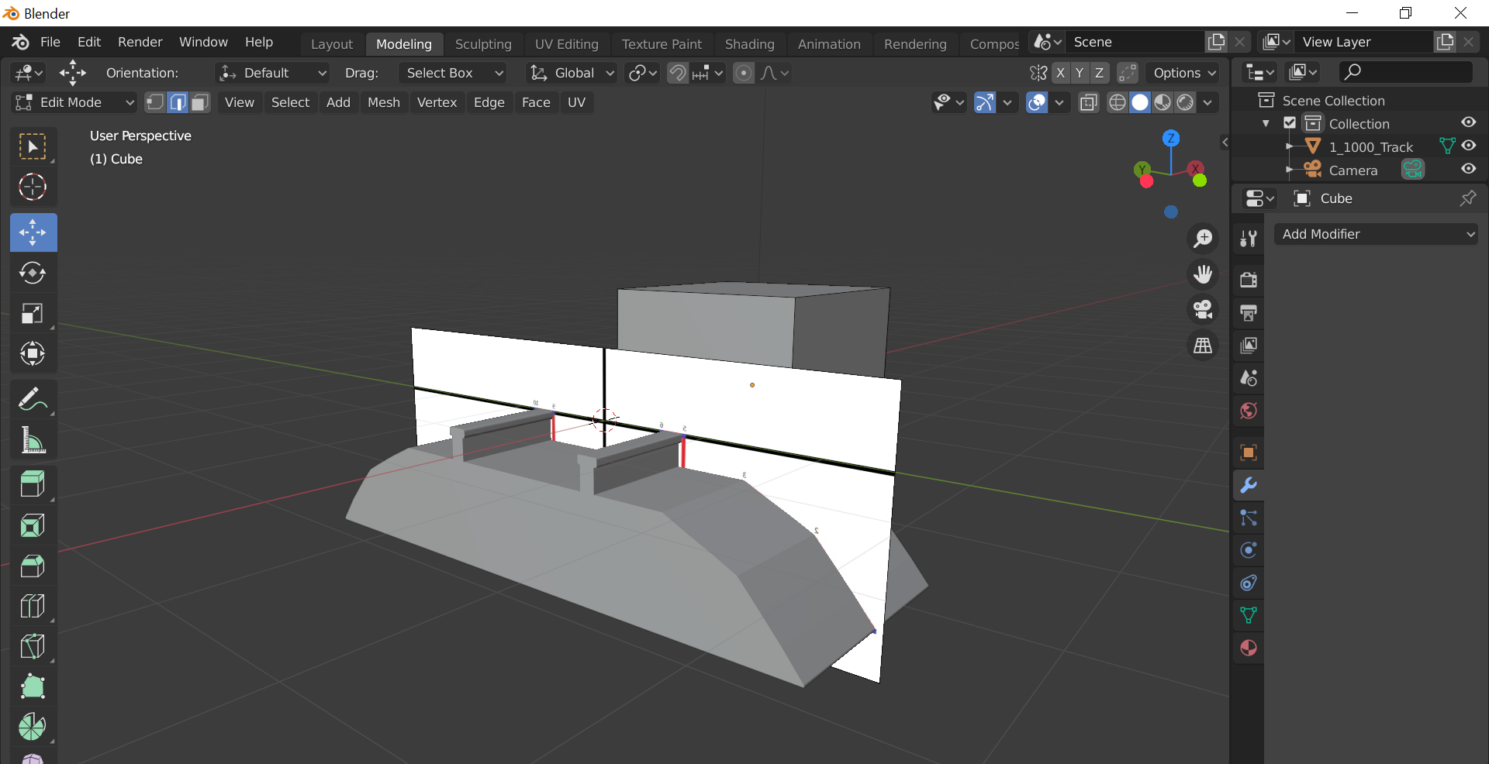Open the Material properties tab icon
This screenshot has height=764, width=1489.
point(1249,648)
